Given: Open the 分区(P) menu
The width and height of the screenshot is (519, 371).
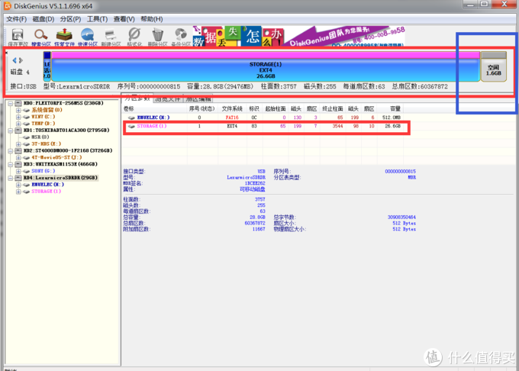Looking at the screenshot, I should click(x=70, y=19).
